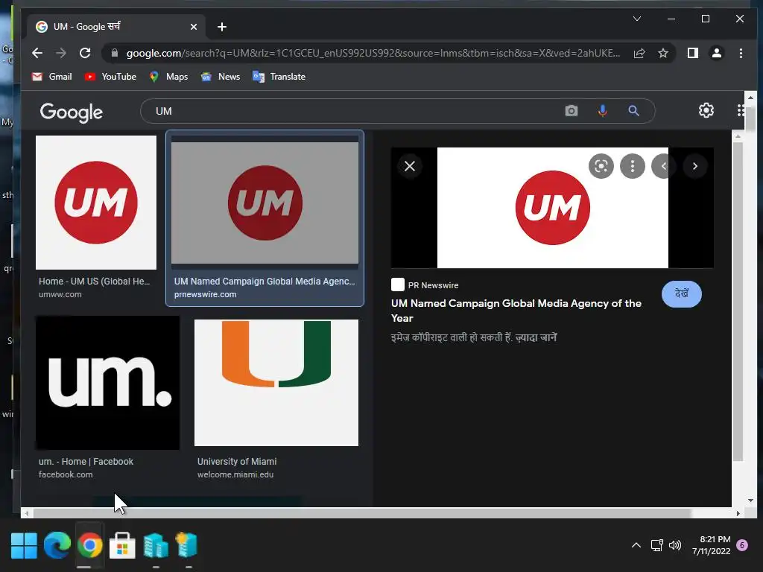The image size is (763, 572).
Task: Show hidden system tray icons
Action: 636,545
